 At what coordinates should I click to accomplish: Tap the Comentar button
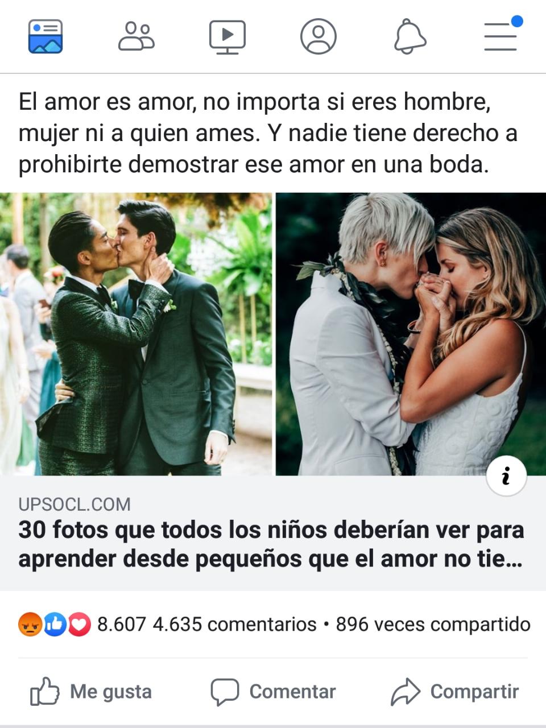(x=273, y=692)
